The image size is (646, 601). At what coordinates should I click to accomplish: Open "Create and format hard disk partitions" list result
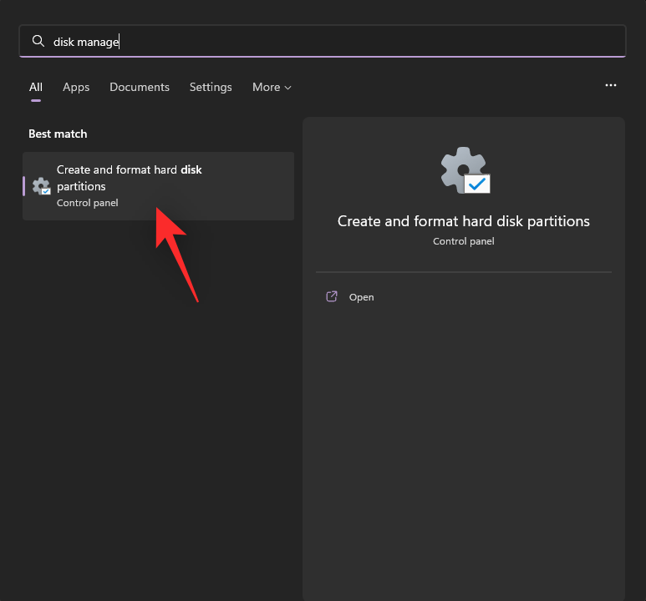159,185
